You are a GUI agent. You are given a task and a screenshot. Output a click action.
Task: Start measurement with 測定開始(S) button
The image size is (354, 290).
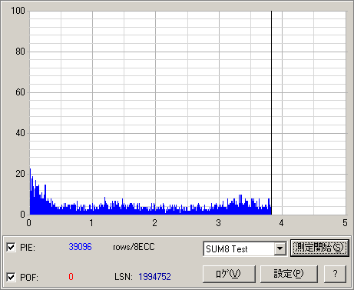click(319, 248)
